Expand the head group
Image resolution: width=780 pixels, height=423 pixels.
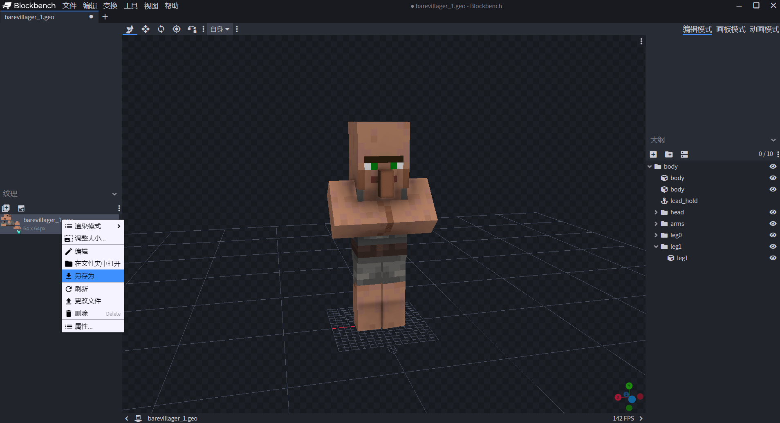click(656, 212)
